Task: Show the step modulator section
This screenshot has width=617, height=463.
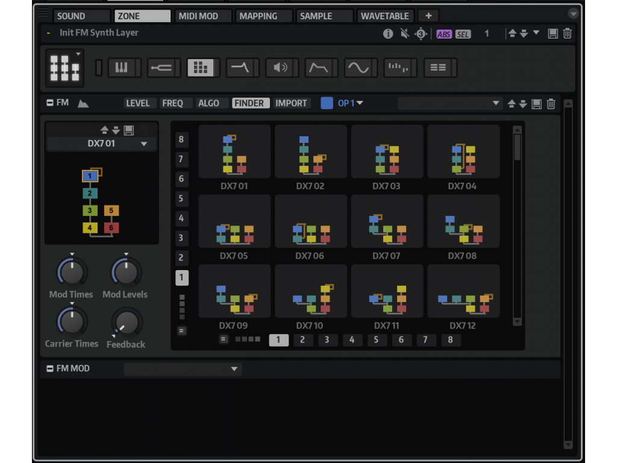Action: pos(397,68)
